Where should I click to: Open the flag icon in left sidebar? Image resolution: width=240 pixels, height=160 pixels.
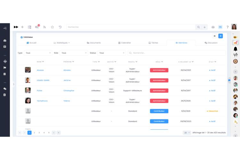[5, 68]
